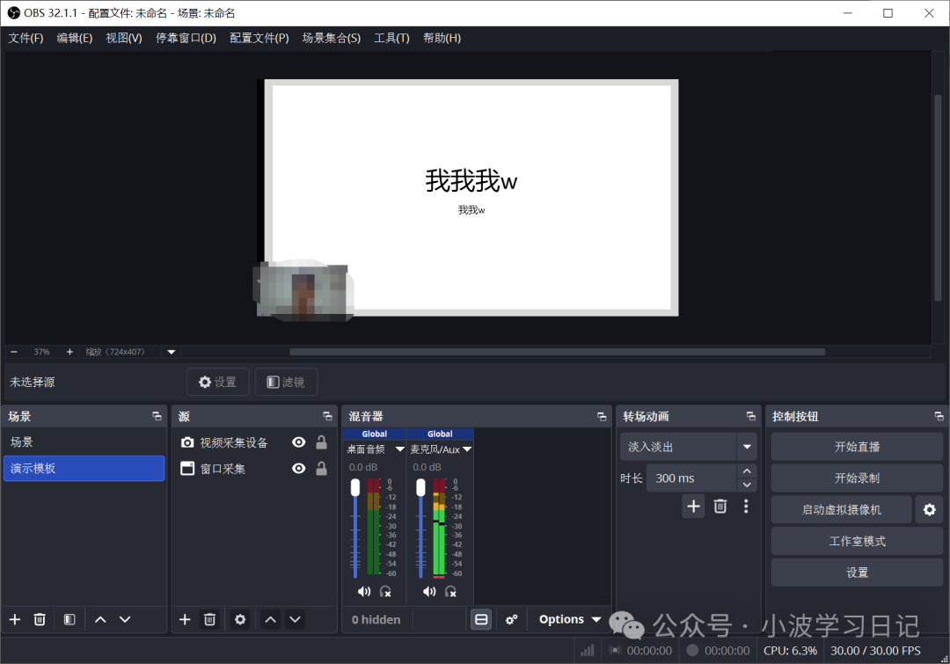This screenshot has height=664, width=950.
Task: Lock the 窗口采集 source
Action: 323,468
